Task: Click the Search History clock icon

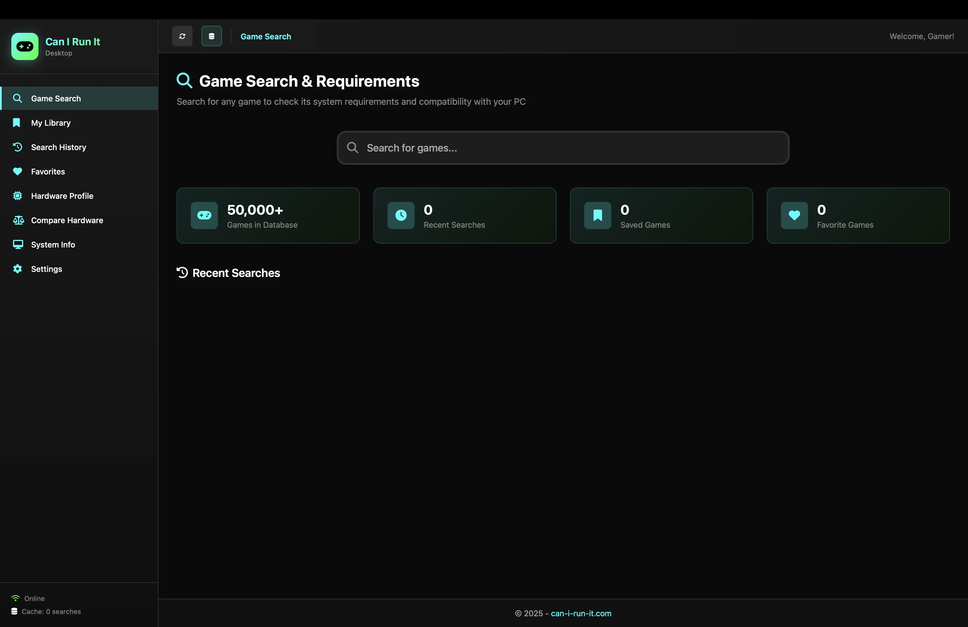Action: coord(18,147)
